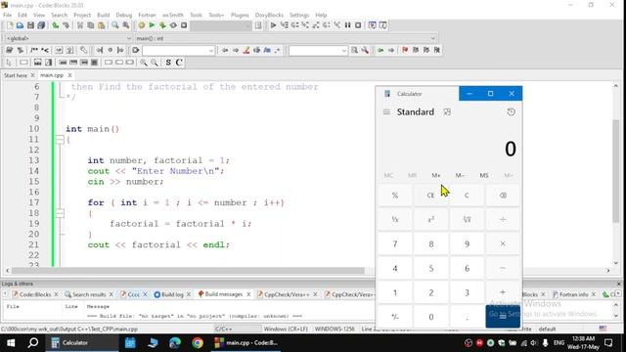Click the Calculator taskbar button
Screen dimensions: 626x352
click(x=82, y=343)
